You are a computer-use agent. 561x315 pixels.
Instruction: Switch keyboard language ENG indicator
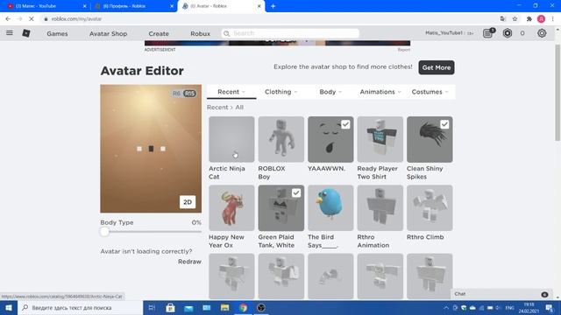509,307
